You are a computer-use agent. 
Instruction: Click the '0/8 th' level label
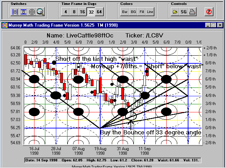pyautogui.click(x=211, y=127)
